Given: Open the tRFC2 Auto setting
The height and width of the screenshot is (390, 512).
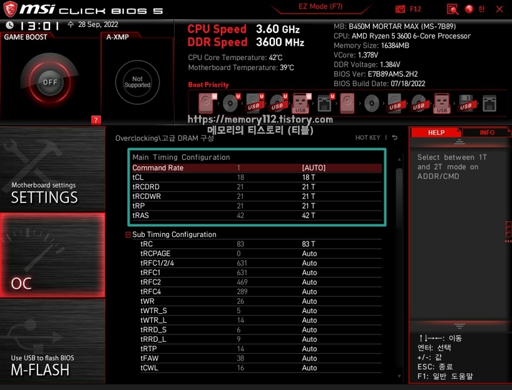Looking at the screenshot, I should coord(309,282).
